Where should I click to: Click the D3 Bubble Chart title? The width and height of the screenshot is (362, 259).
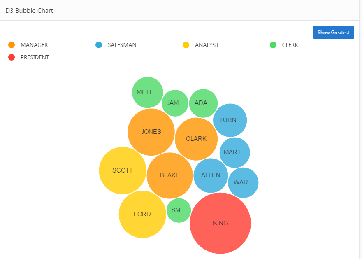tap(29, 10)
